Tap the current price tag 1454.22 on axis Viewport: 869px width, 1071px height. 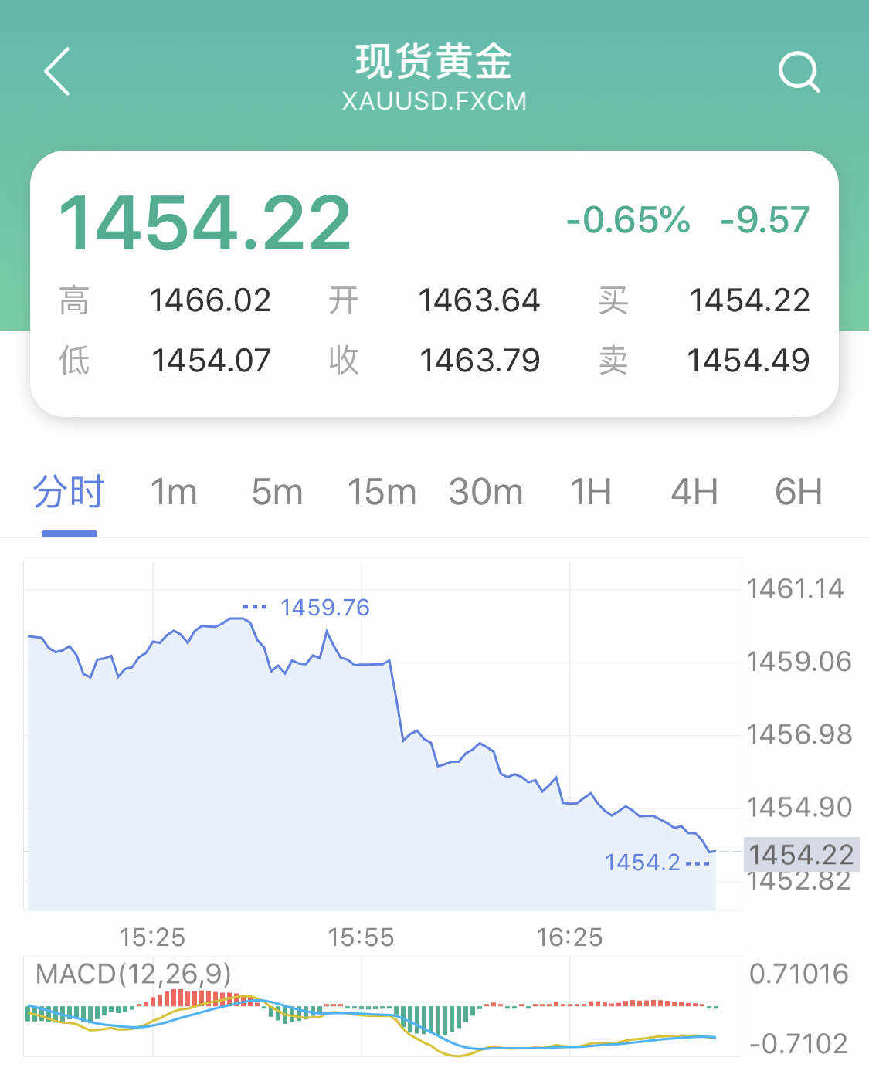click(x=801, y=854)
